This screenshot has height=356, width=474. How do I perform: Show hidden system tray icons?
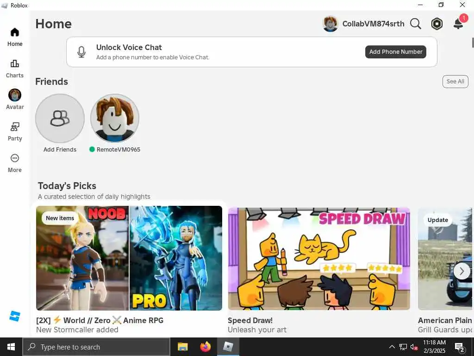392,347
